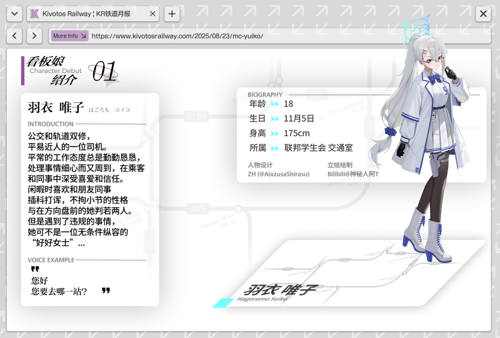Viewport: 500px width, 338px height.
Task: Open the tab list dropdown chevron
Action: [x=14, y=14]
